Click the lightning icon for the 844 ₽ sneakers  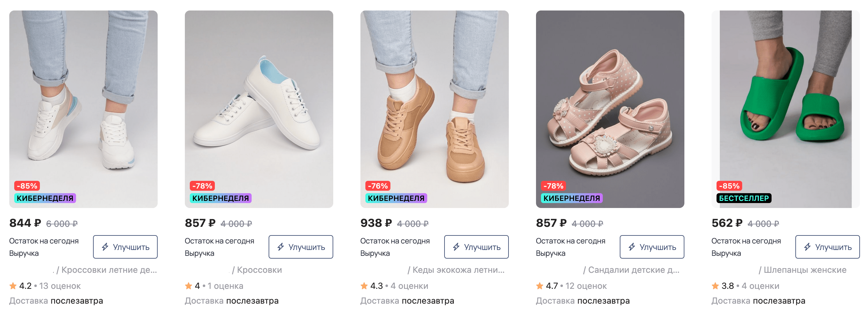click(x=105, y=247)
